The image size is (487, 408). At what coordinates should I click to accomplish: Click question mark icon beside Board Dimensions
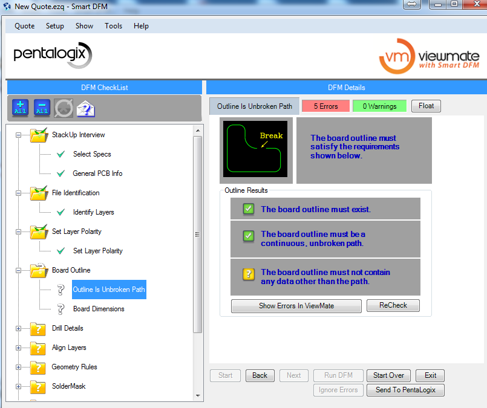tap(61, 309)
